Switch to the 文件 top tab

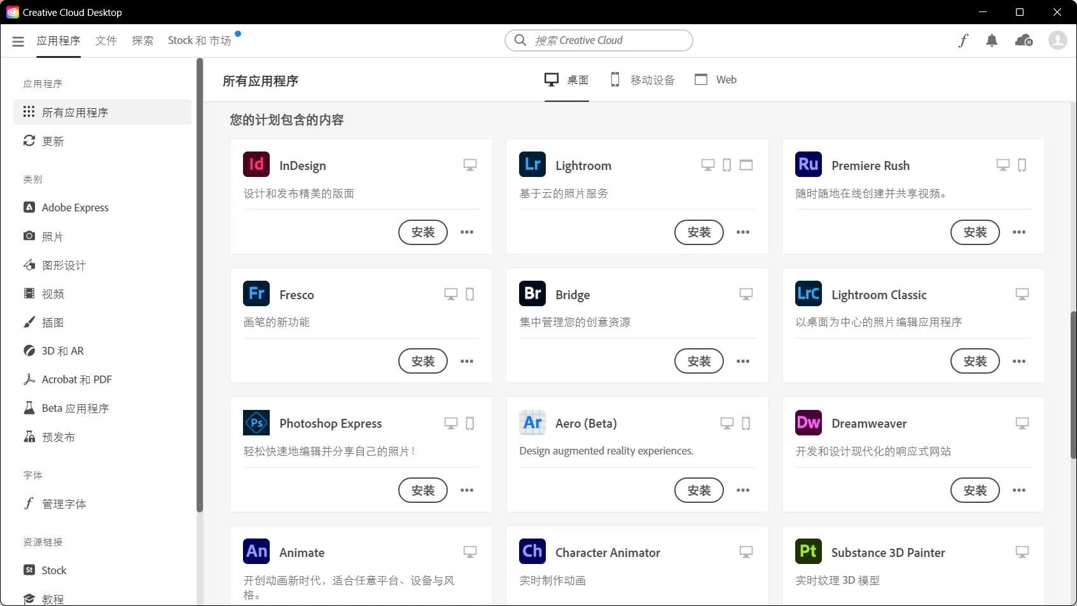click(x=106, y=41)
